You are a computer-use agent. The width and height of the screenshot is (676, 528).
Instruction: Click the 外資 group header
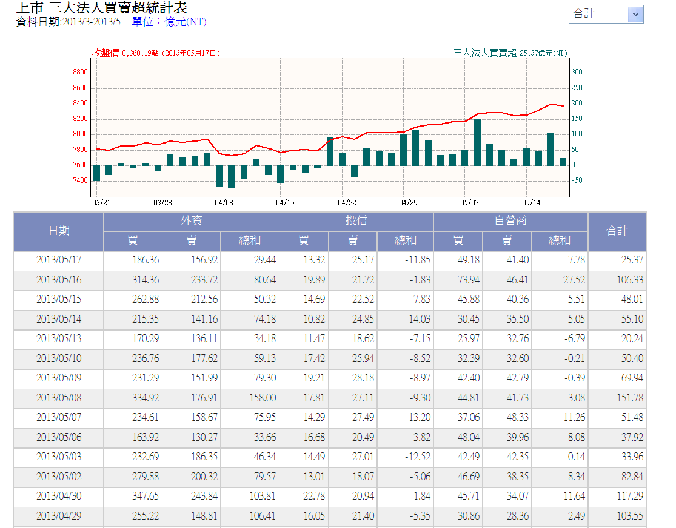pos(192,221)
